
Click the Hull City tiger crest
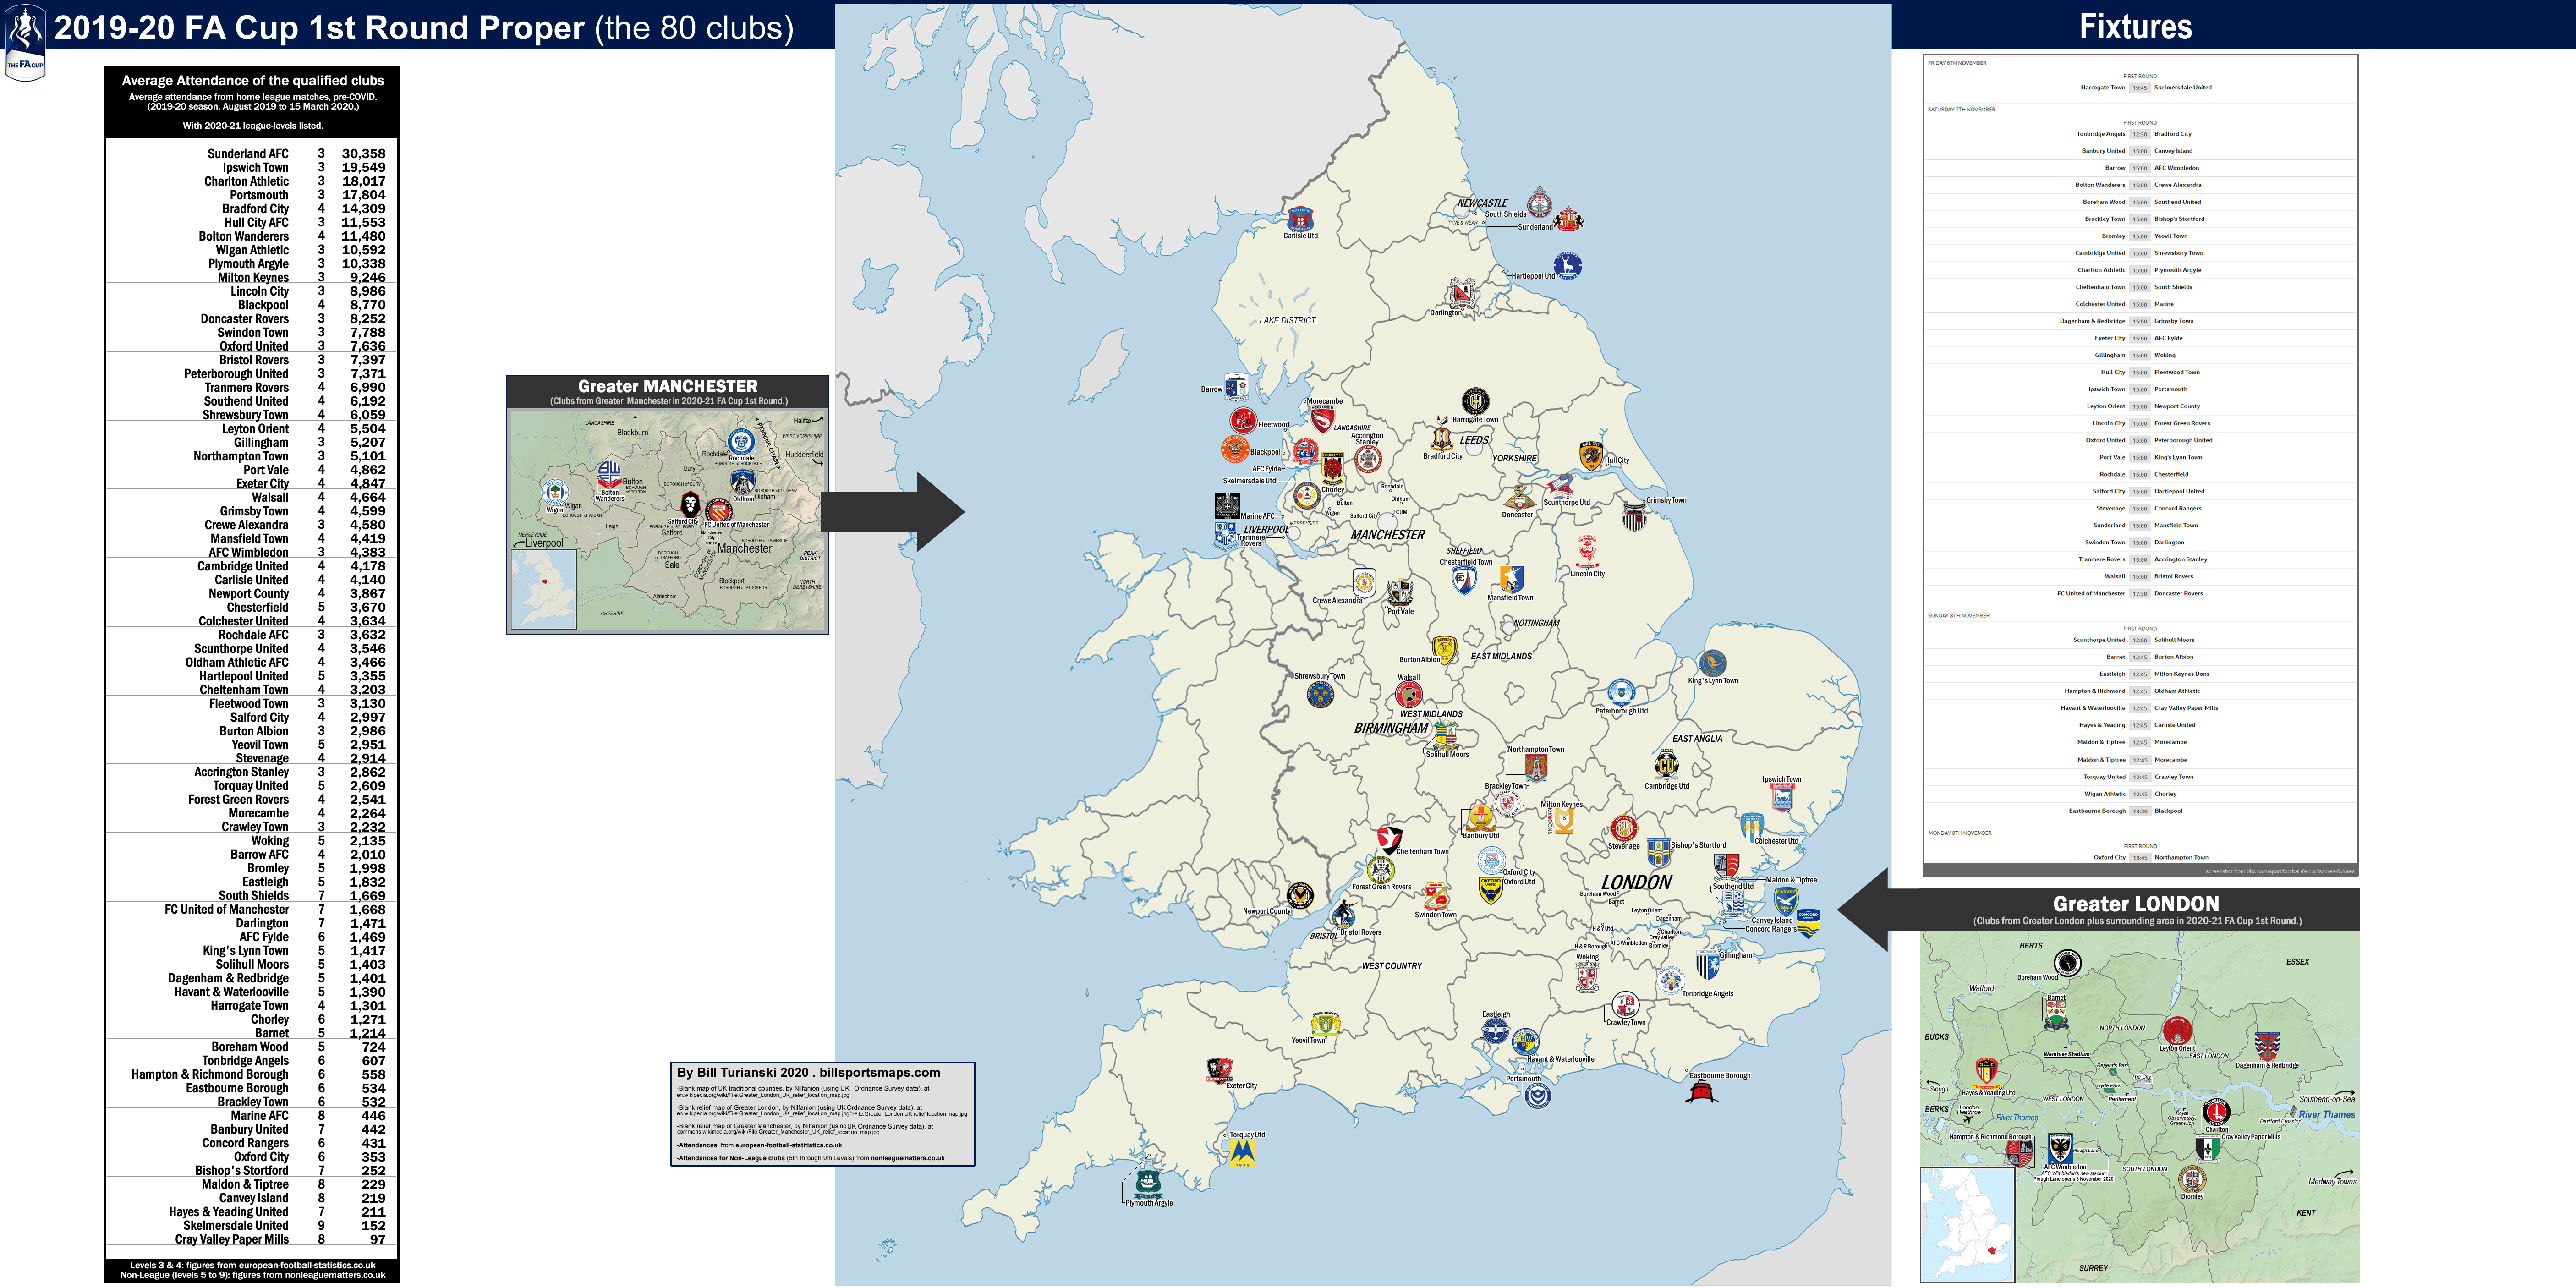click(1591, 455)
